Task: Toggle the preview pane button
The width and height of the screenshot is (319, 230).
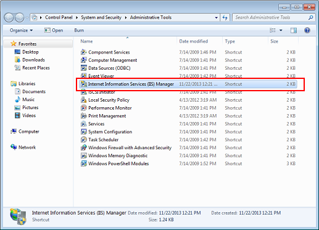Action: [x=294, y=30]
